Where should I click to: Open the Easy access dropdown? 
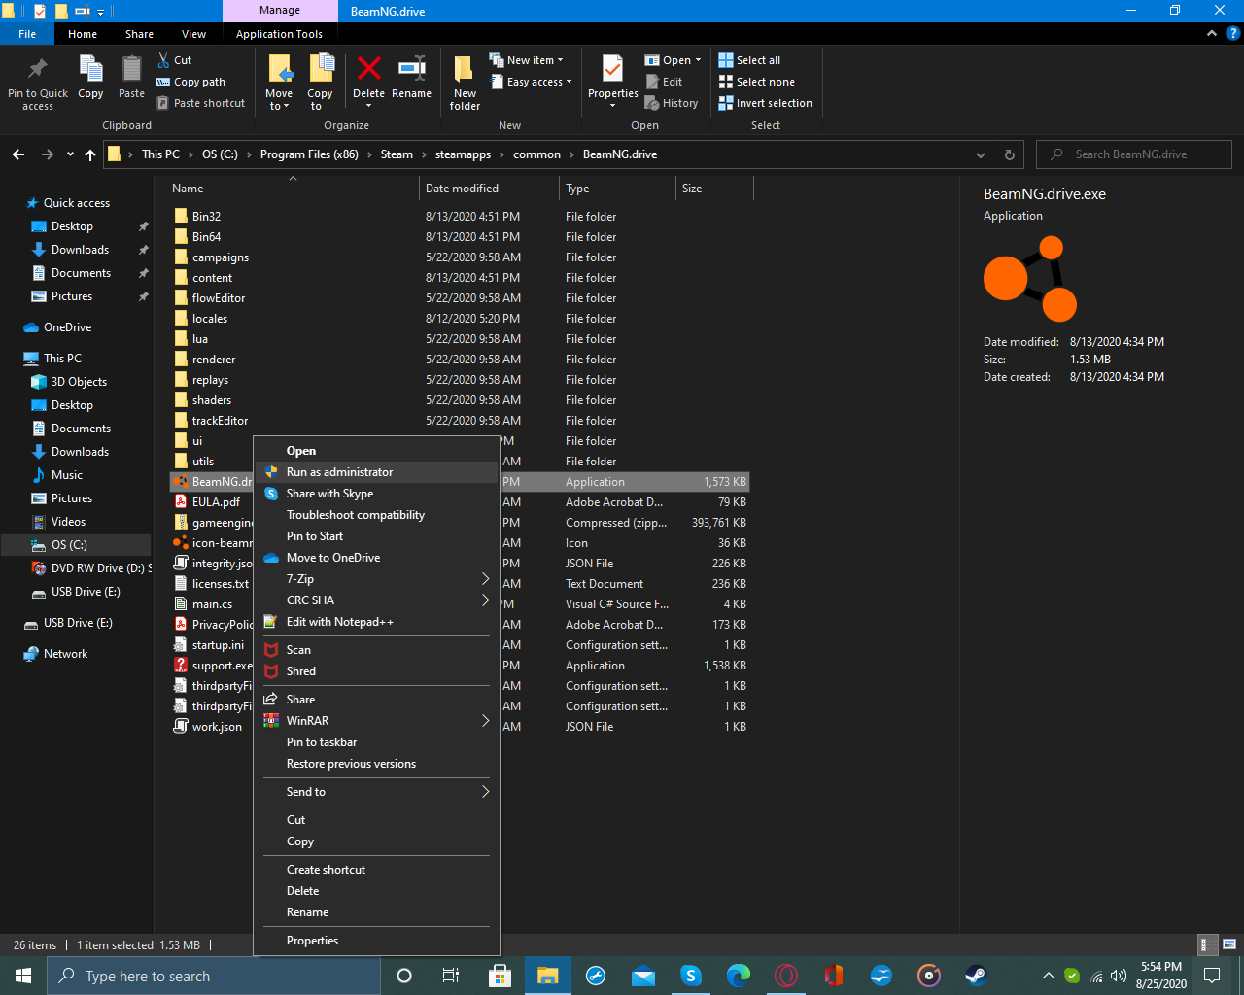coord(530,82)
